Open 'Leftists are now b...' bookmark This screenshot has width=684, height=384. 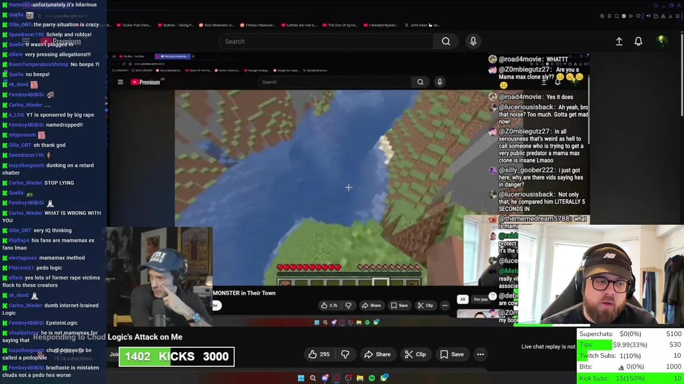point(299,25)
